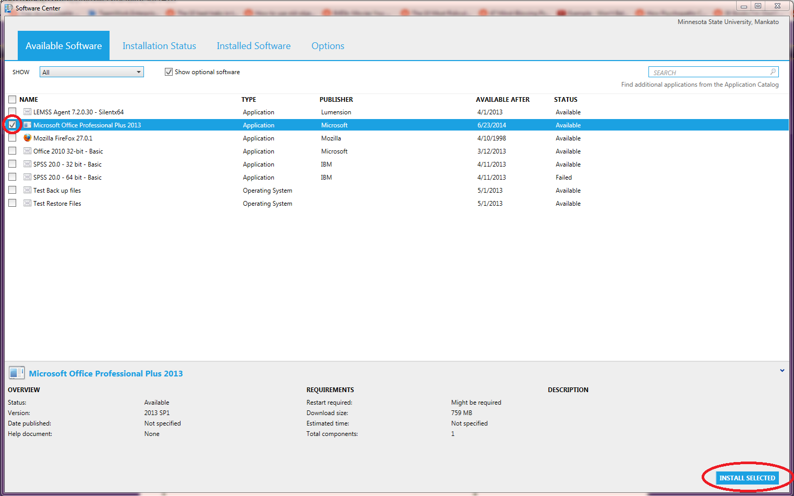Screen dimensions: 794x496
Task: Click the 2013 SP1 version value
Action: pos(157,412)
